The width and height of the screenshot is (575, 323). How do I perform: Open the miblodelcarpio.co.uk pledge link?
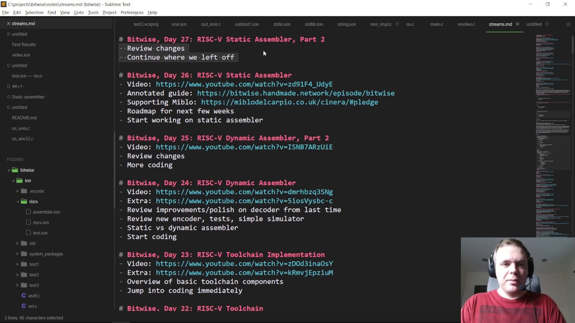point(290,102)
